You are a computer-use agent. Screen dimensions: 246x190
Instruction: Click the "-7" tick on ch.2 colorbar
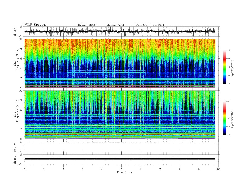point(229,135)
